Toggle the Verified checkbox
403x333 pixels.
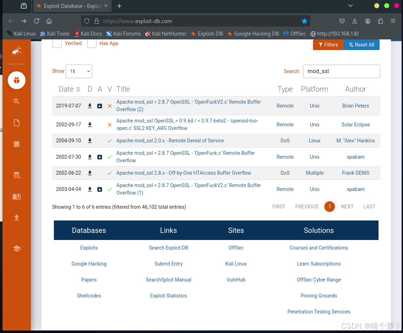tap(57, 44)
